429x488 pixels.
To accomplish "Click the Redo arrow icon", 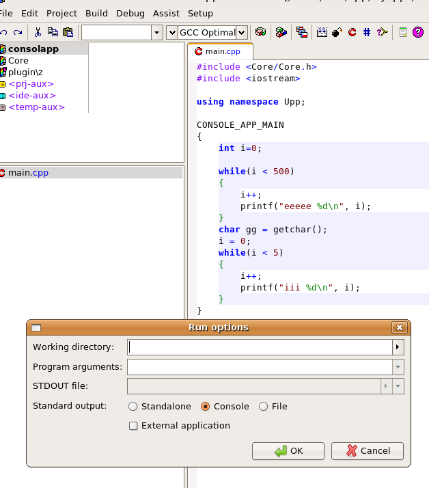I will pos(18,32).
